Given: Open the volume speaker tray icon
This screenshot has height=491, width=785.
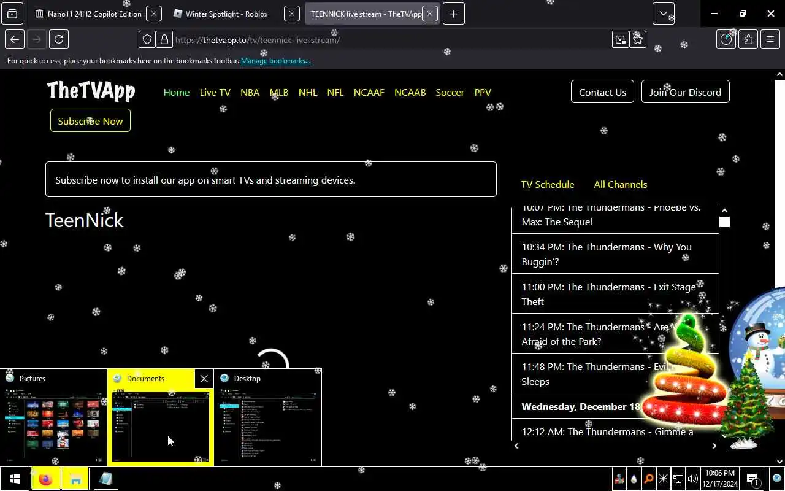Looking at the screenshot, I should [693, 479].
